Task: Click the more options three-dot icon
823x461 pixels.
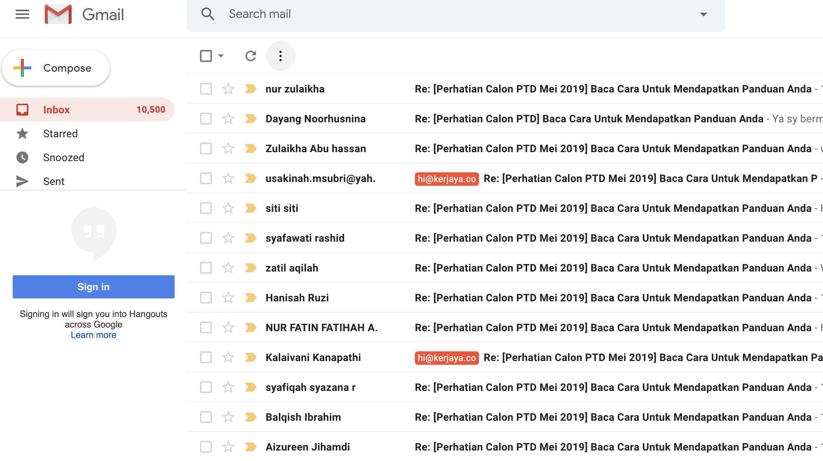Action: click(x=280, y=55)
